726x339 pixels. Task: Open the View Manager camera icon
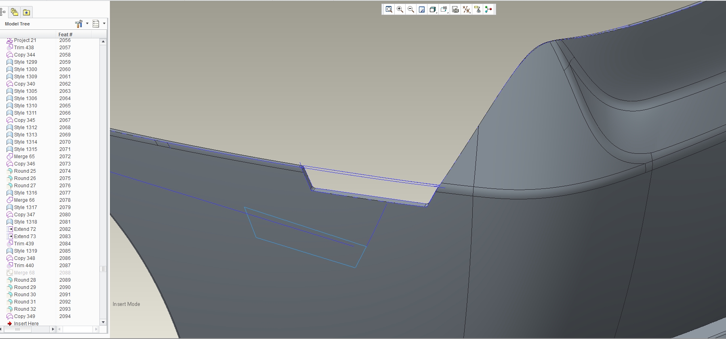(x=455, y=9)
